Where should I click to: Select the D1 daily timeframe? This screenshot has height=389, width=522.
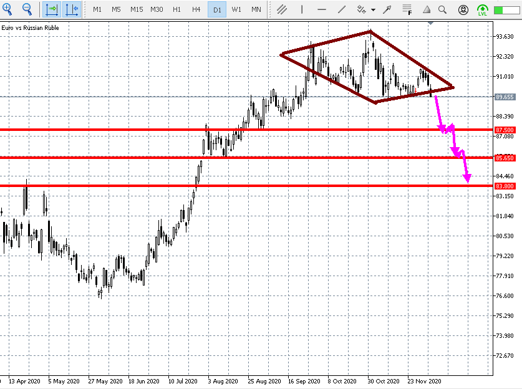[217, 9]
